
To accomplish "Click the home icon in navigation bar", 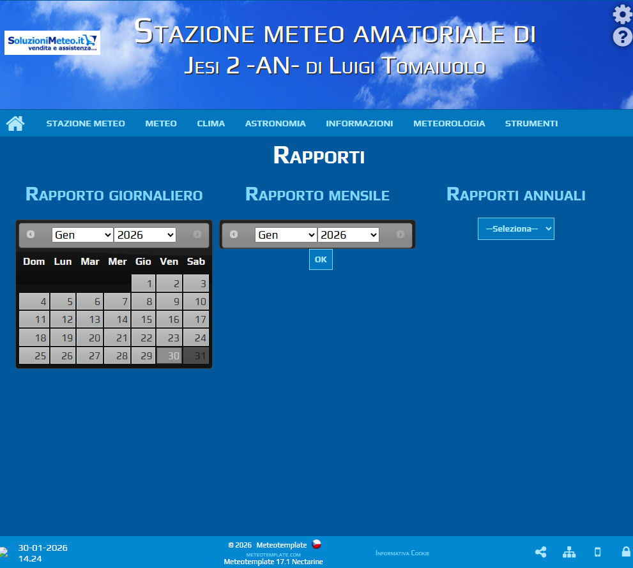I will point(15,123).
